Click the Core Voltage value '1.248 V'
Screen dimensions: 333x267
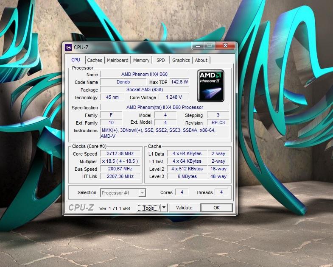(x=174, y=97)
